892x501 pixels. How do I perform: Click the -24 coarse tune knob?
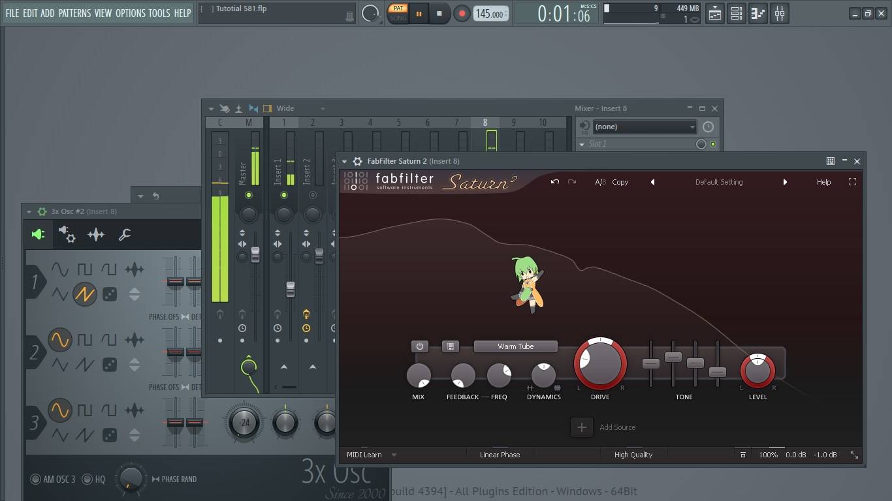[x=244, y=423]
